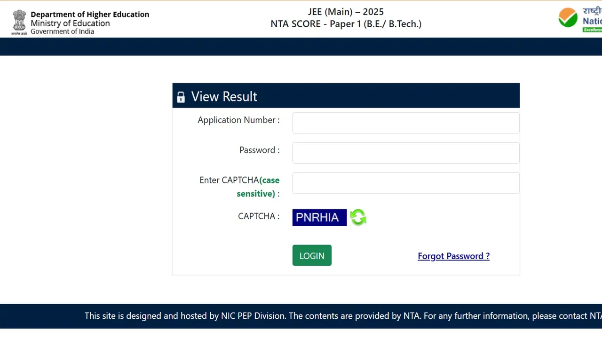Focus the Enter CAPTCHA input box
602x338 pixels.
tap(405, 183)
